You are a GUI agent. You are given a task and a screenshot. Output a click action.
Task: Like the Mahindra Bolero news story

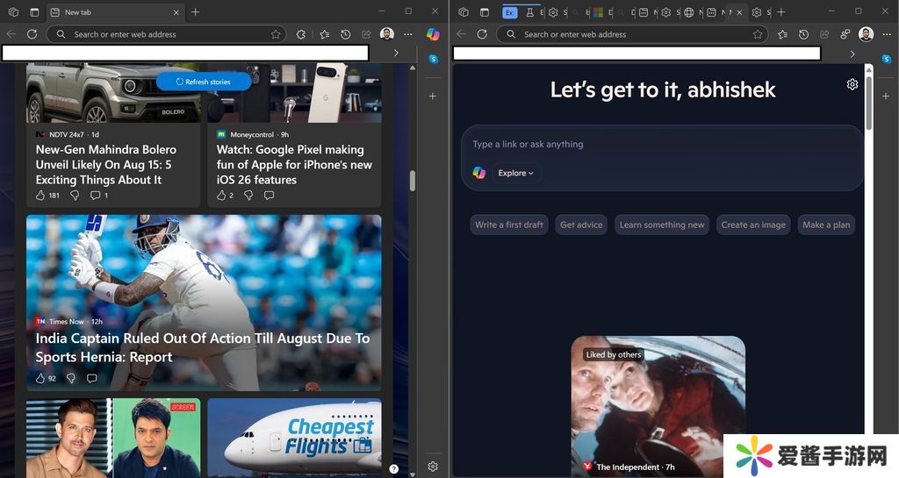[x=40, y=195]
